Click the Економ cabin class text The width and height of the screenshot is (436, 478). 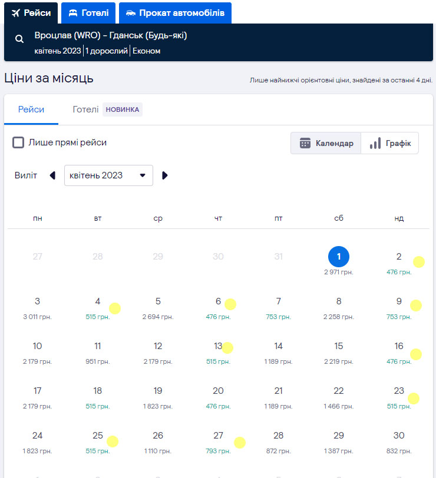point(147,51)
